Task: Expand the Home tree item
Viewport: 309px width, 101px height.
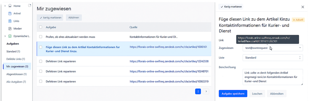Action: click(5, 6)
